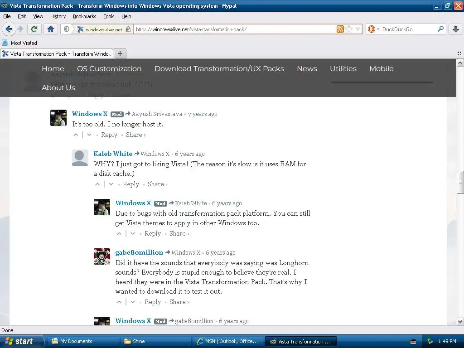This screenshot has width=464, height=348.
Task: Open the tracking protection shield icon
Action: (x=67, y=29)
